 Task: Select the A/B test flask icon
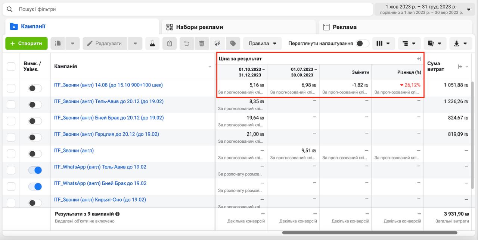click(152, 43)
